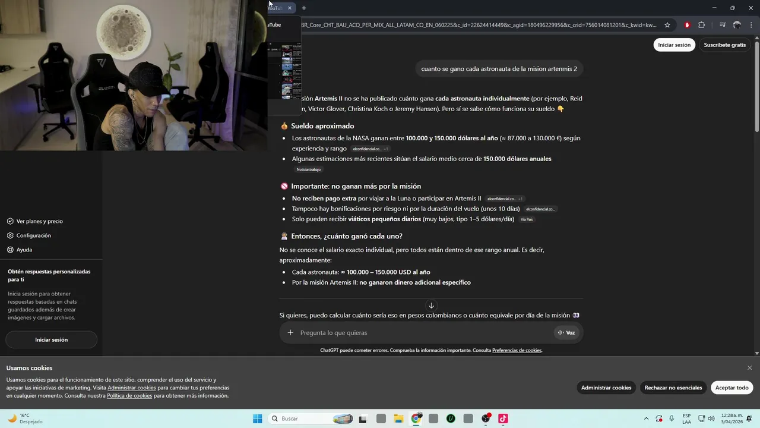This screenshot has height=428, width=760.
Task: Open the Noticiastrabajo source chip
Action: point(309,169)
